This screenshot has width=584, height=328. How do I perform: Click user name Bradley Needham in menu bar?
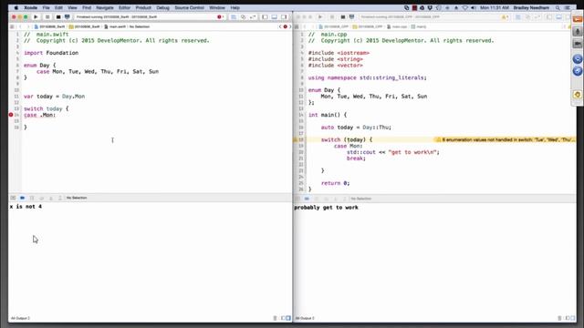point(531,8)
